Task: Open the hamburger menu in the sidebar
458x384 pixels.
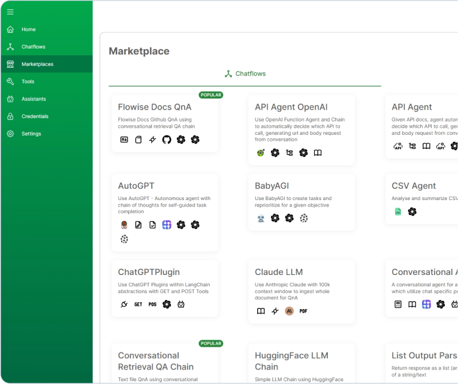Action: coord(10,12)
